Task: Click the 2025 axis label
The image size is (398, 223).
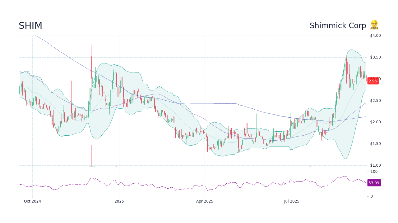Action: 118,201
